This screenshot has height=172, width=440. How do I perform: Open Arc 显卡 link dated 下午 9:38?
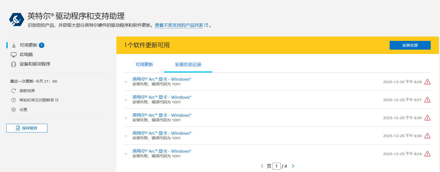(x=162, y=133)
